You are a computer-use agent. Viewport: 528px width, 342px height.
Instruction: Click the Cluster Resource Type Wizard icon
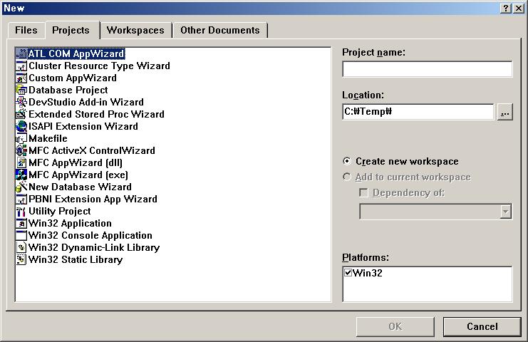(x=21, y=66)
